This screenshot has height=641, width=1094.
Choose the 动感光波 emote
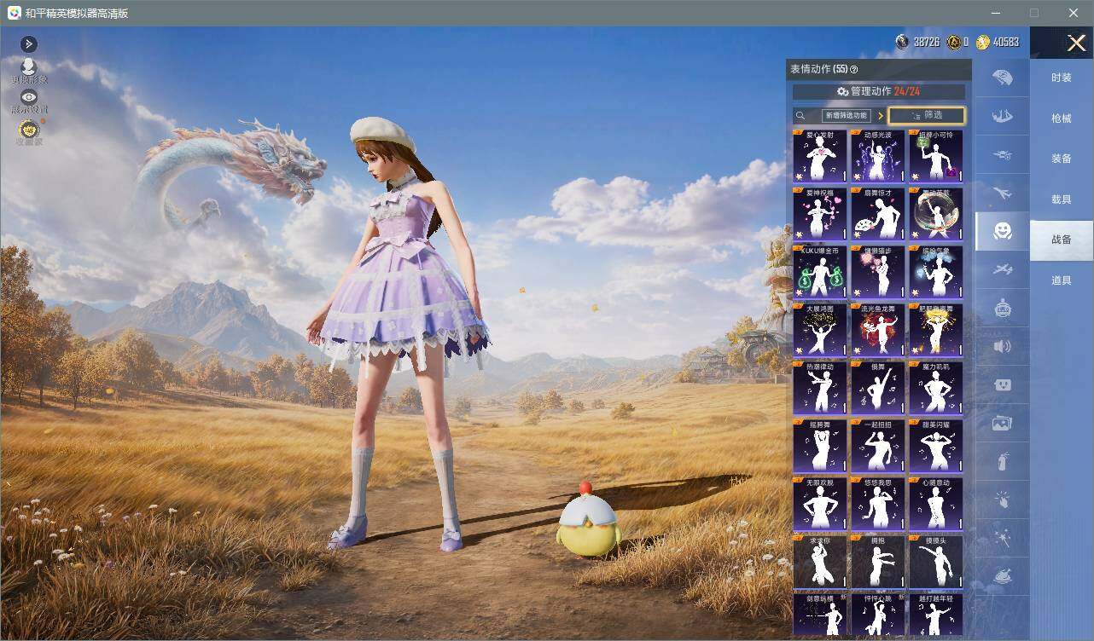click(x=878, y=156)
